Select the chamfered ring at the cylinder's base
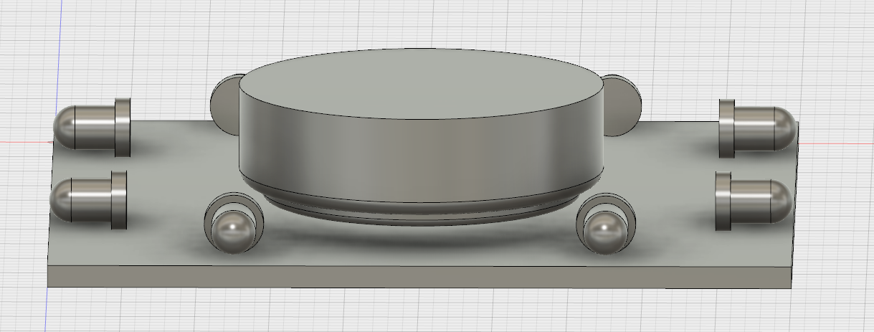 pyautogui.click(x=421, y=208)
